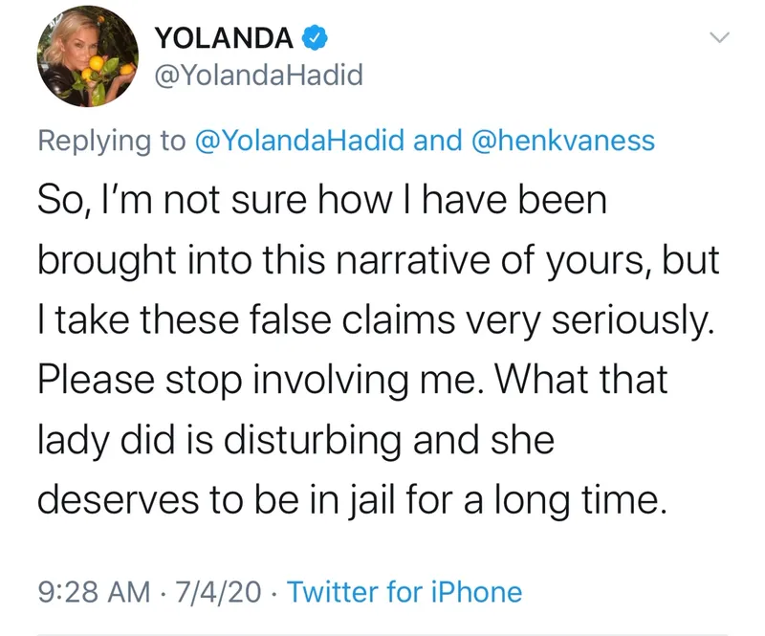This screenshot has width=765, height=636.
Task: Expand the tweet options chevron
Action: [x=719, y=37]
